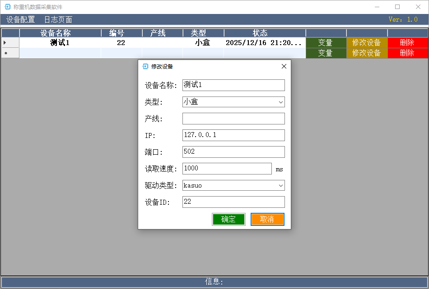Close the 修改设备 dialog with the X
The width and height of the screenshot is (429, 289).
tap(284, 66)
